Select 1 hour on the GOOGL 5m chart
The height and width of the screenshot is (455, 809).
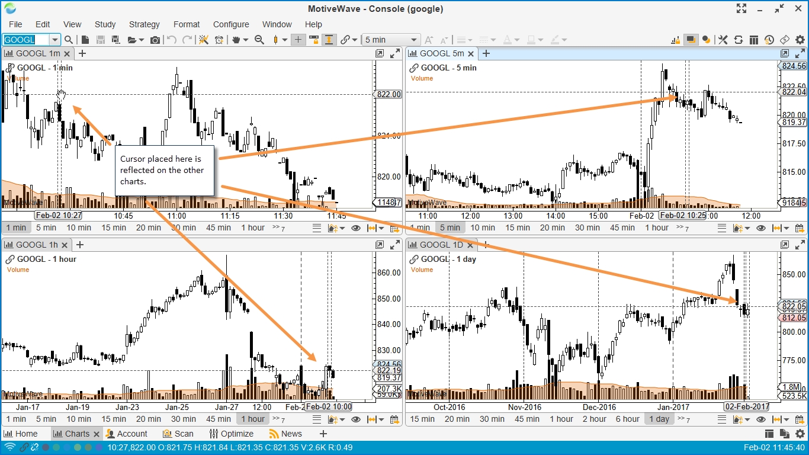tap(657, 227)
